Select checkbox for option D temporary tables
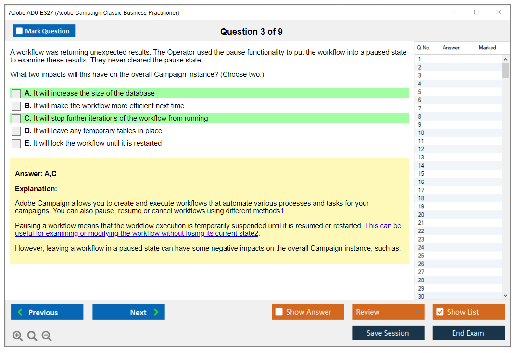The width and height of the screenshot is (517, 353). tap(16, 131)
